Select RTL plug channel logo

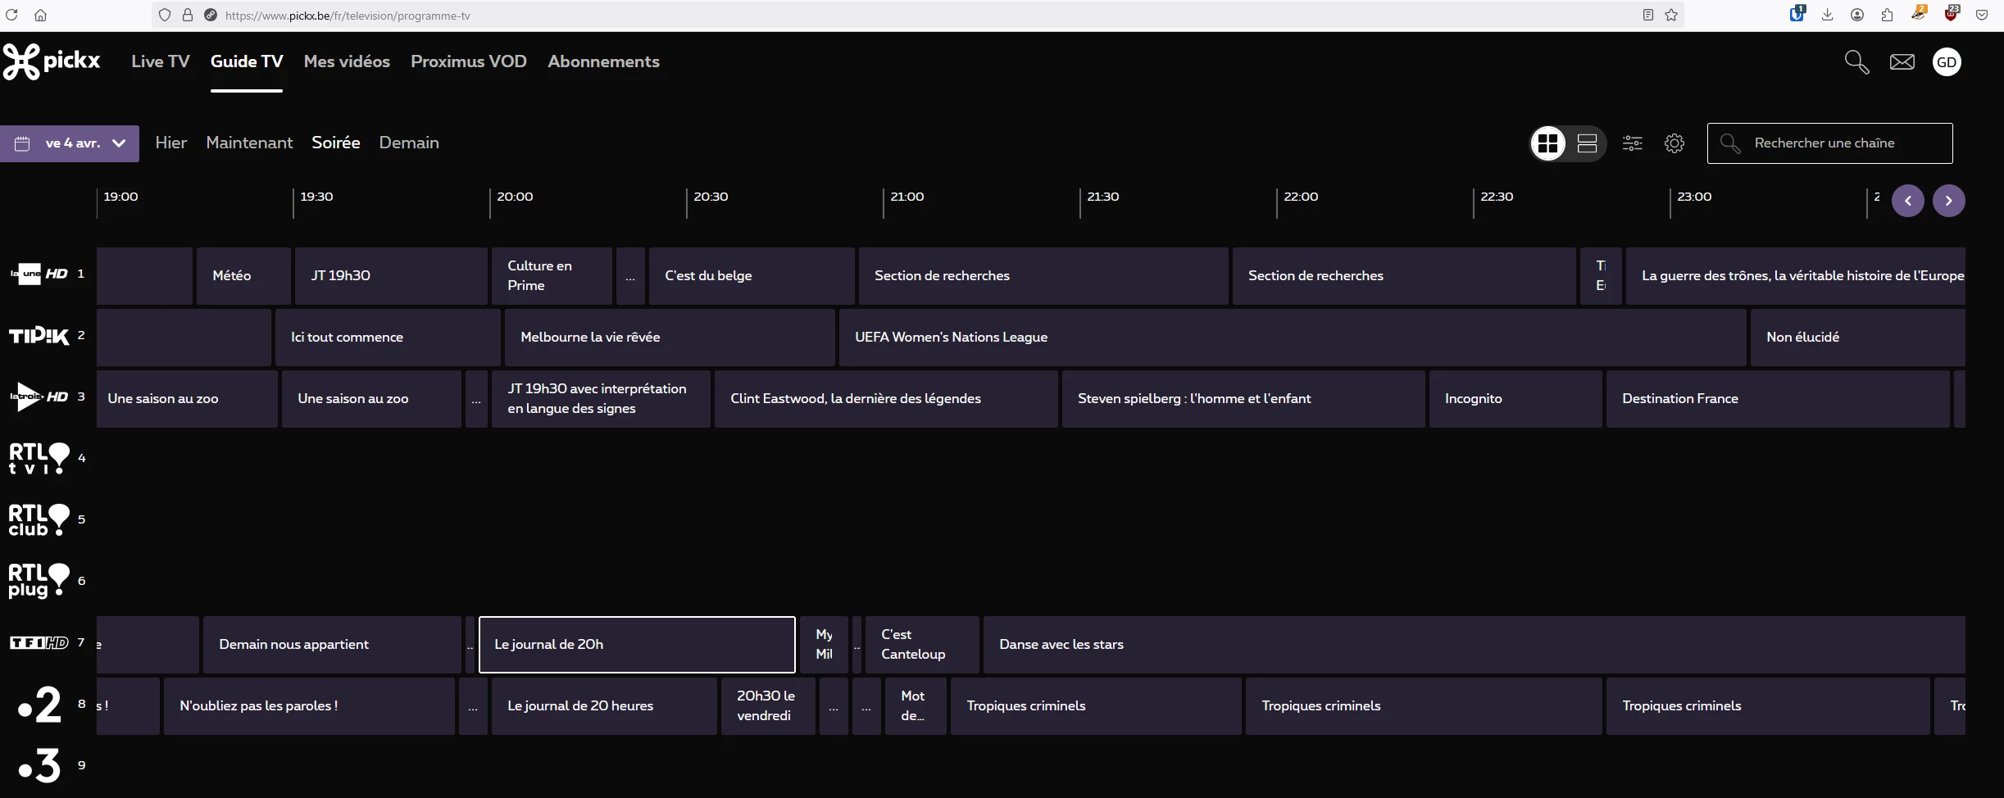(x=39, y=581)
